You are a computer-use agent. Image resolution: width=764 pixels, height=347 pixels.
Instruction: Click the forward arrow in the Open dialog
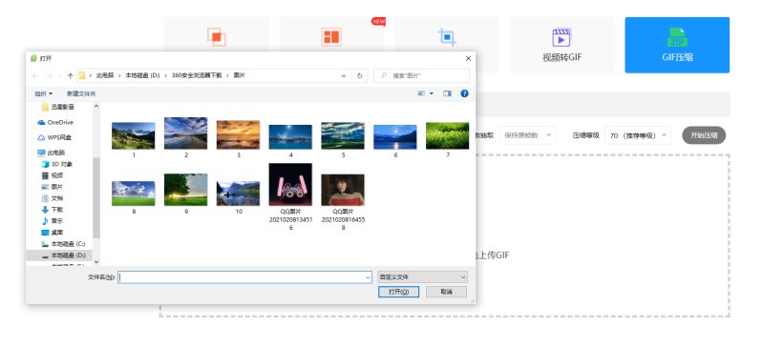click(50, 75)
